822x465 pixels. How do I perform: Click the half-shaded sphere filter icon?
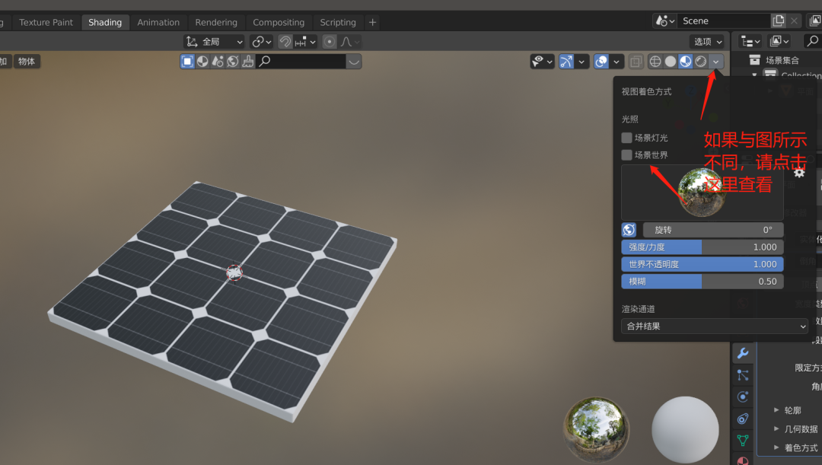tap(202, 62)
